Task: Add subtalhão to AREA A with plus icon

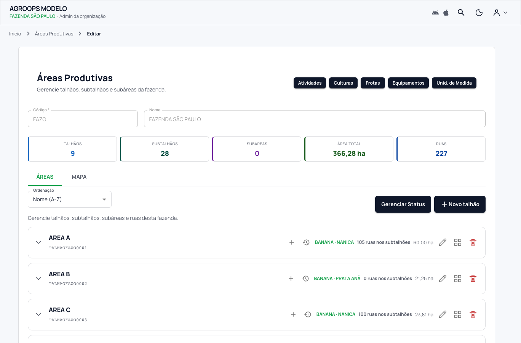Action: tap(292, 242)
